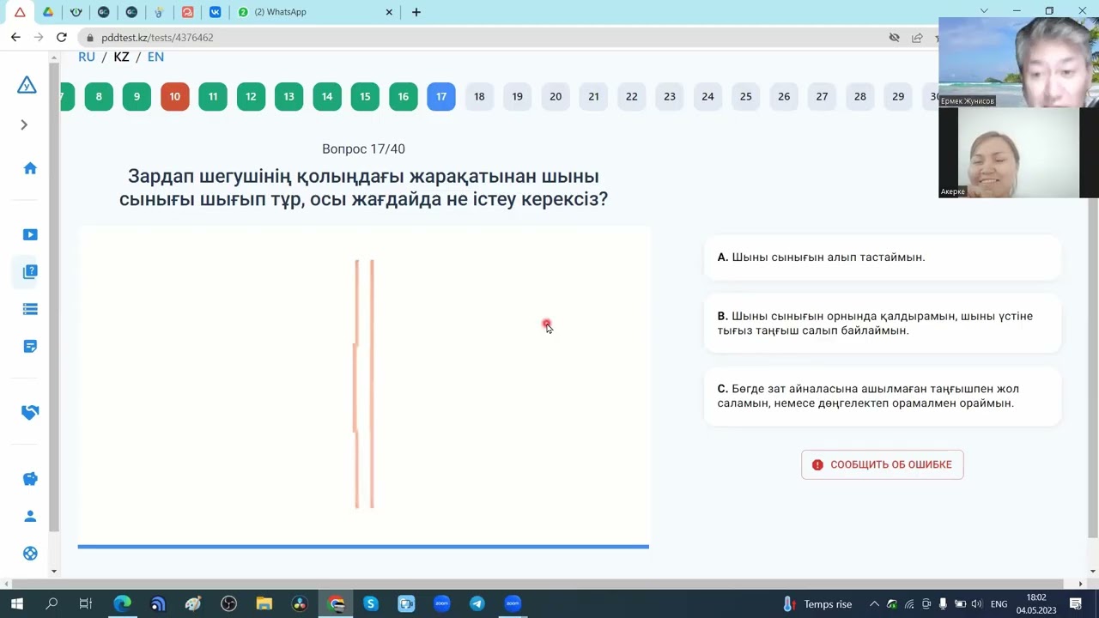Screen dimensions: 1099x618
Task: Switch to the WhatsApp browser tab
Action: coord(313,12)
